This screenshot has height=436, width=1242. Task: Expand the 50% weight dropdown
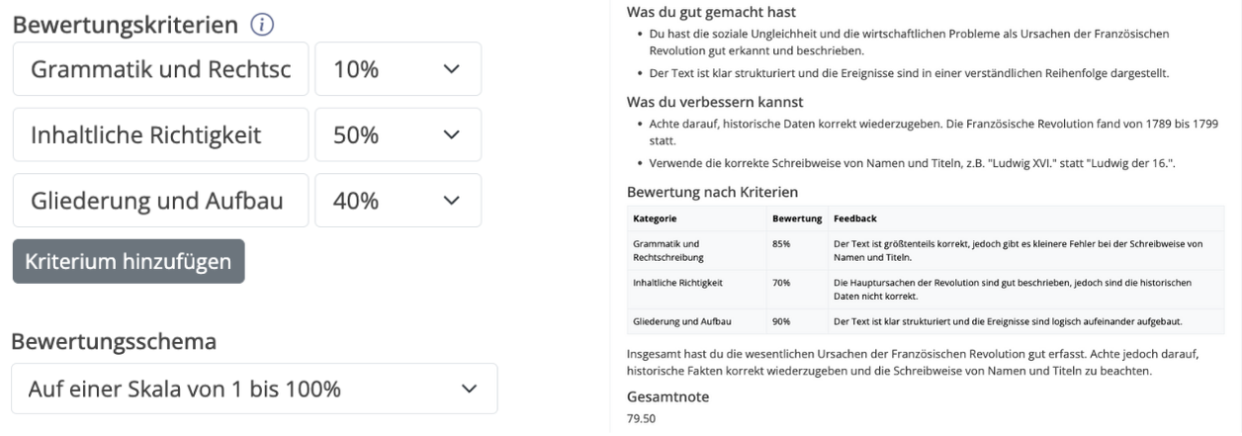[x=398, y=135]
